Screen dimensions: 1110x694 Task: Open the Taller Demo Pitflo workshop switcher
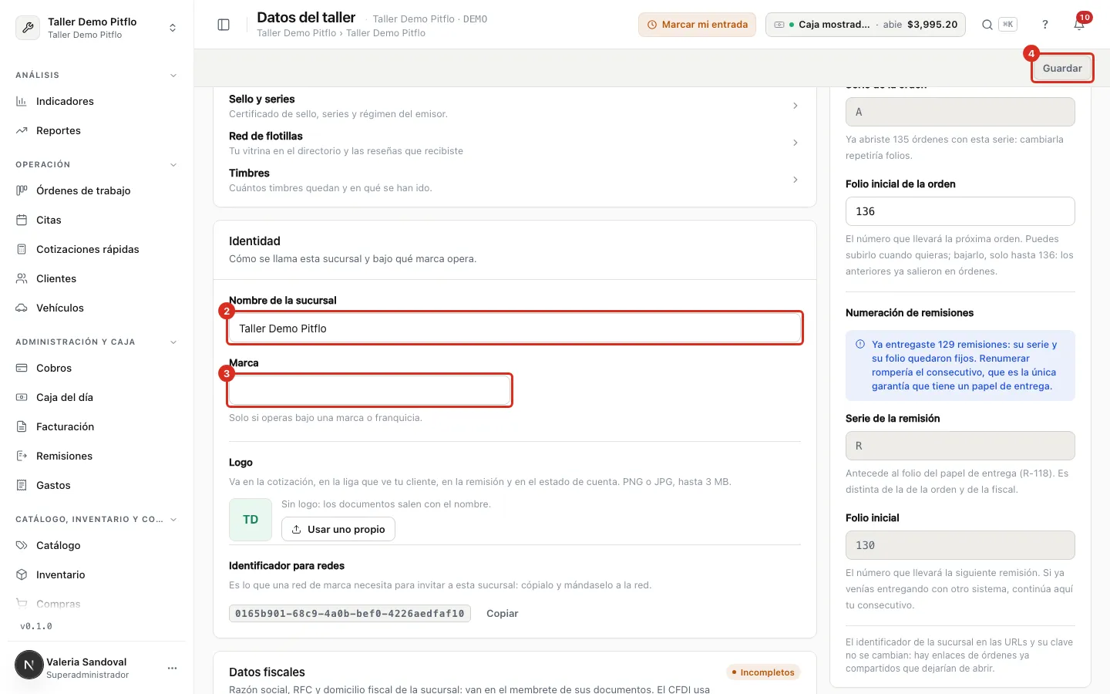pyautogui.click(x=96, y=28)
